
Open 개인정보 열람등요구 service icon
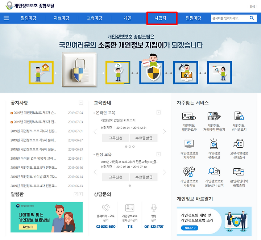[189, 116]
